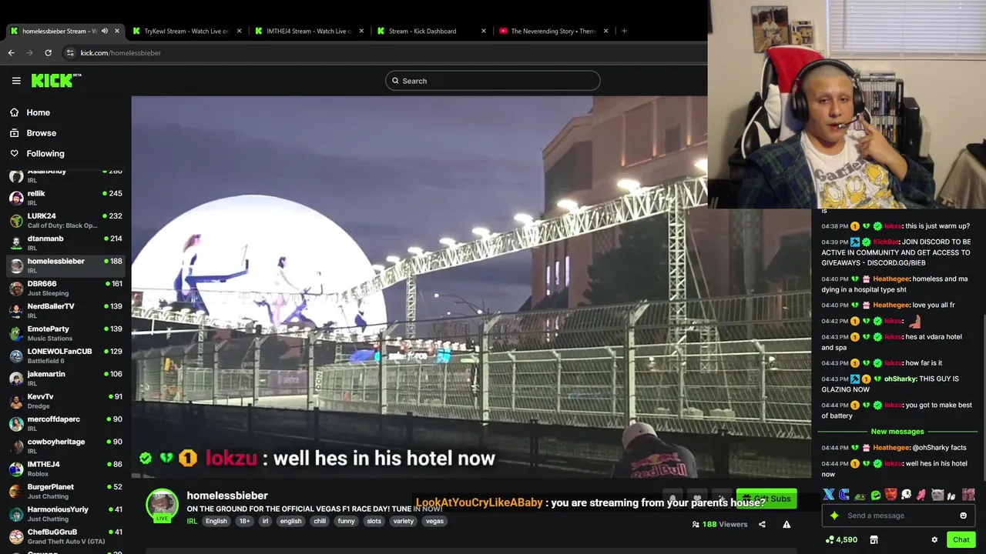Click the chill stream tag

(x=320, y=521)
